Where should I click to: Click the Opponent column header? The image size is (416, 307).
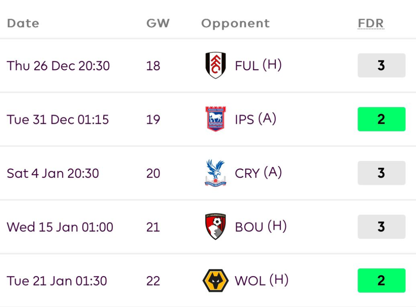pos(235,24)
